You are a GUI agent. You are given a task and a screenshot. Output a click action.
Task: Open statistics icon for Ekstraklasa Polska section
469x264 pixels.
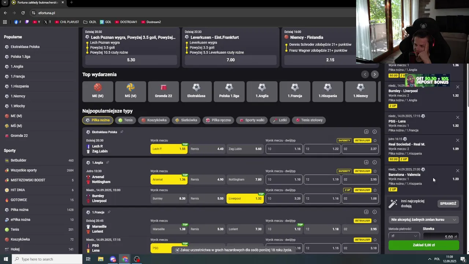(366, 132)
